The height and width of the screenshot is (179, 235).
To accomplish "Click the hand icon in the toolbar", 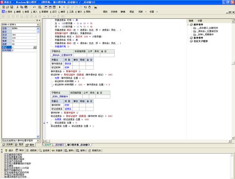I will tap(89, 7).
